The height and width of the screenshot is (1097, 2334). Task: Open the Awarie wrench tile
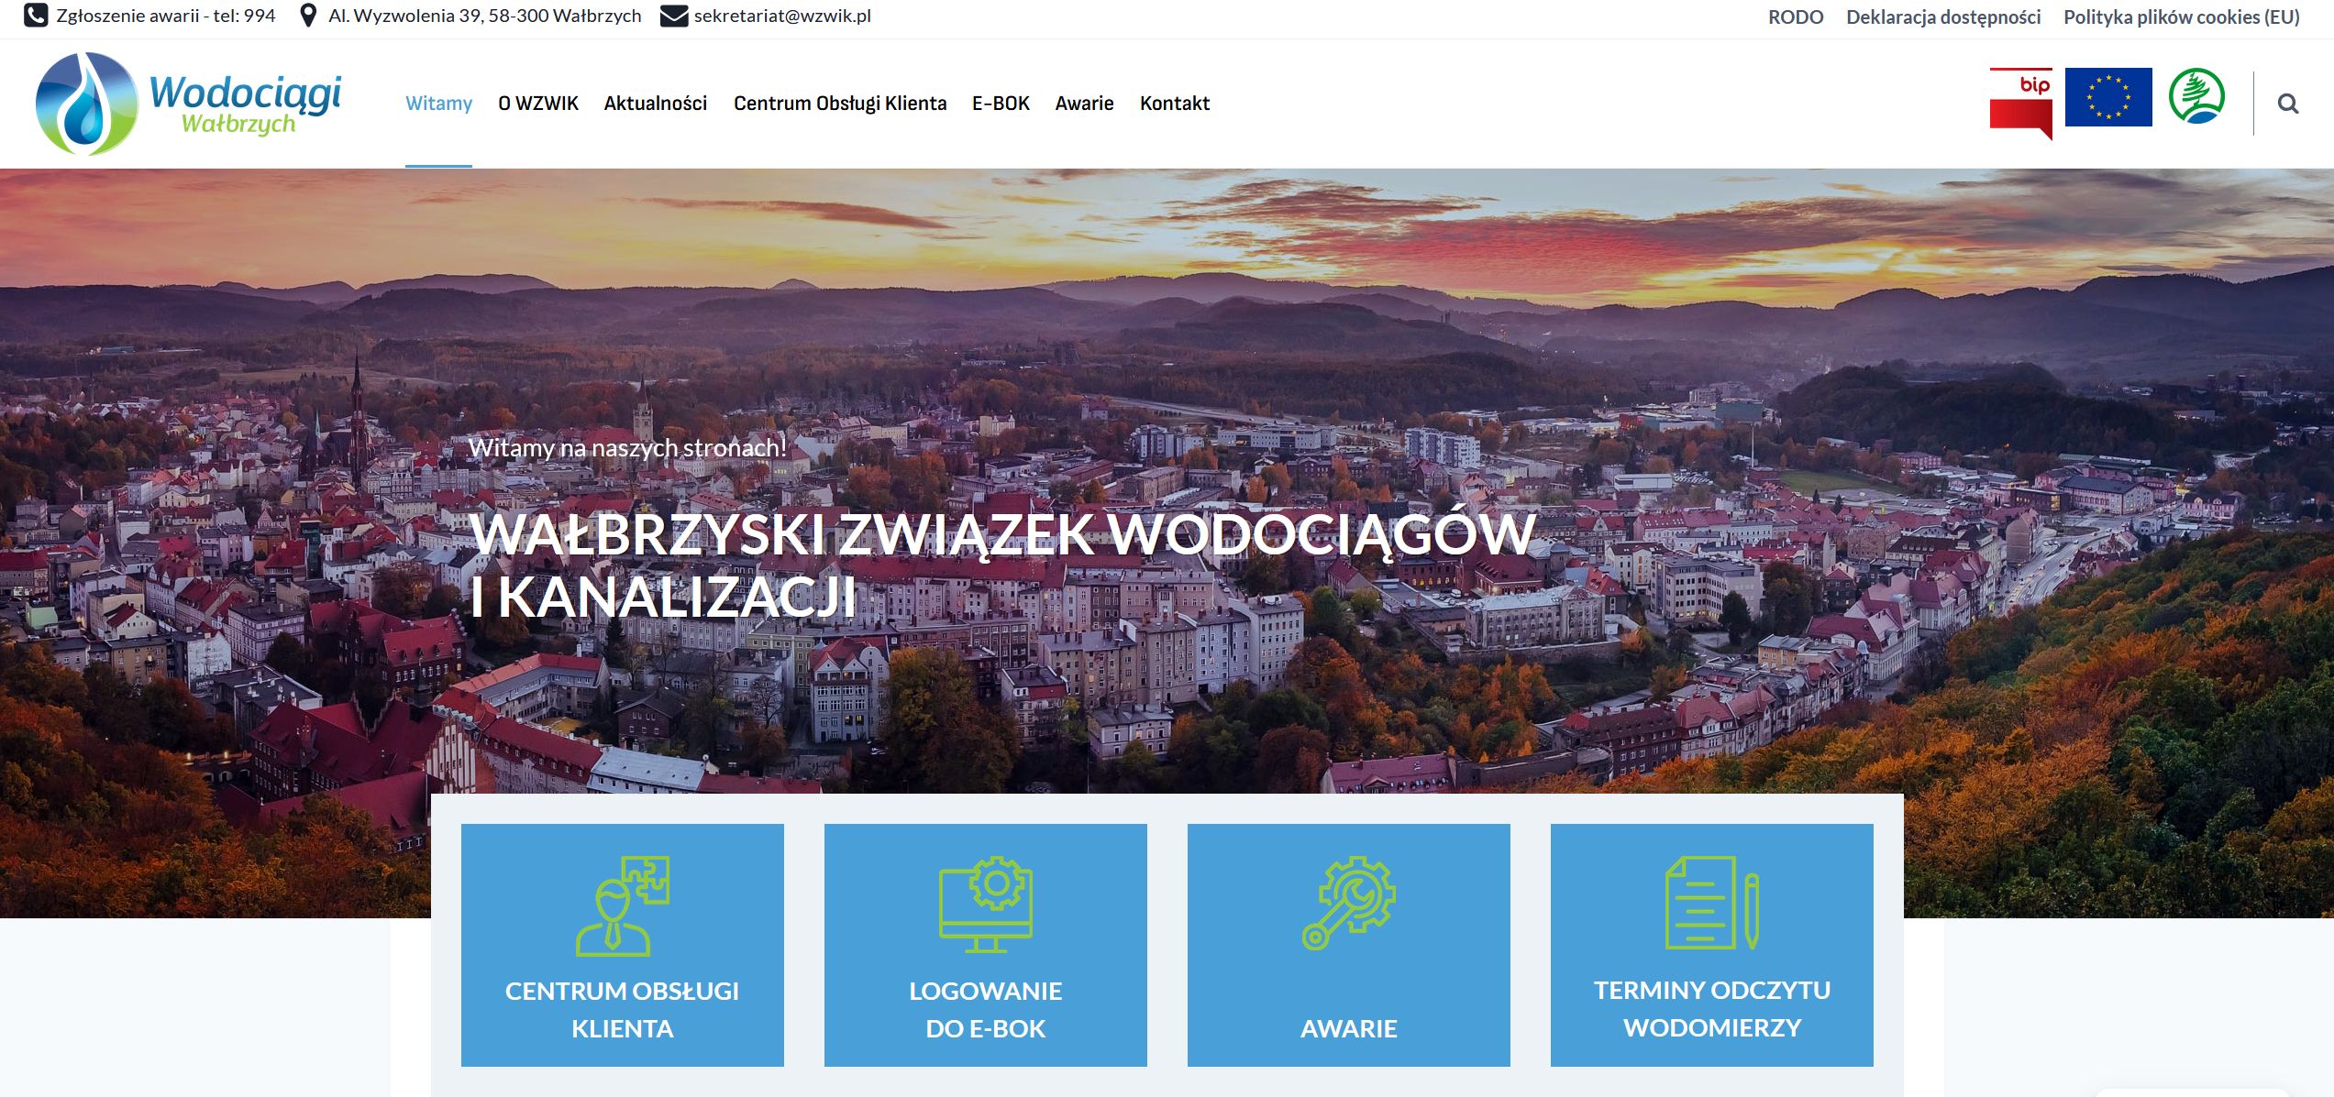point(1348,944)
